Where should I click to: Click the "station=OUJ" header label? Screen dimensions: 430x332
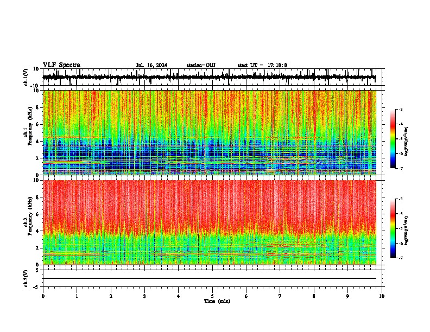201,65
